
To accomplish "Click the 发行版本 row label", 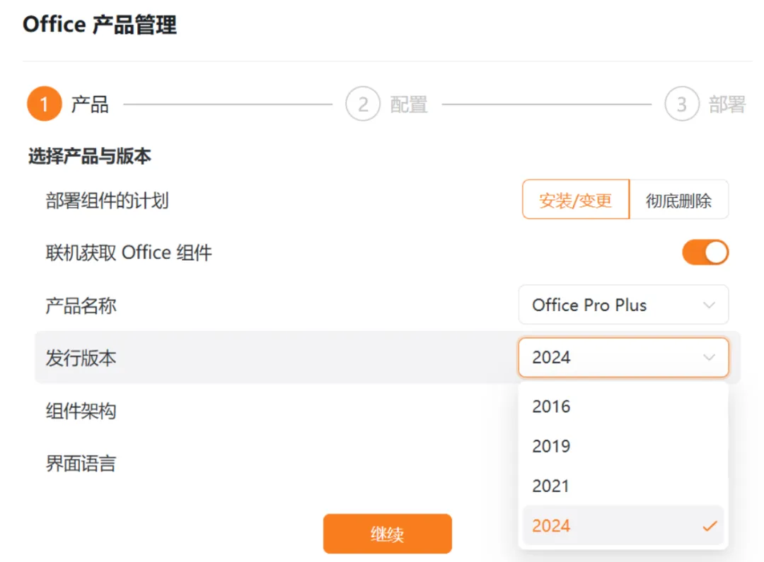I will tap(81, 358).
